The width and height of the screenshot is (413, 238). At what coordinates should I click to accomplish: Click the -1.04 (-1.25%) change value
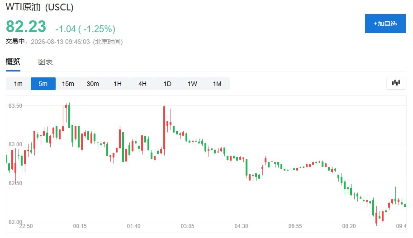pos(85,29)
